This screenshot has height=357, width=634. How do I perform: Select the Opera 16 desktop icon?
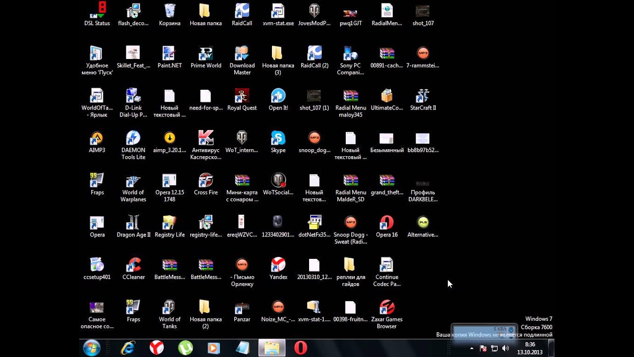[386, 226]
